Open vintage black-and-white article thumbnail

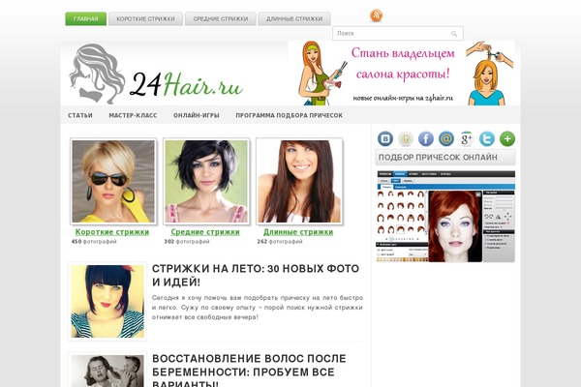[x=107, y=371]
